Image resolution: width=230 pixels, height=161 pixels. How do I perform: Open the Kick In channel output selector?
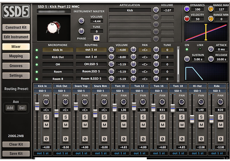point(43,153)
